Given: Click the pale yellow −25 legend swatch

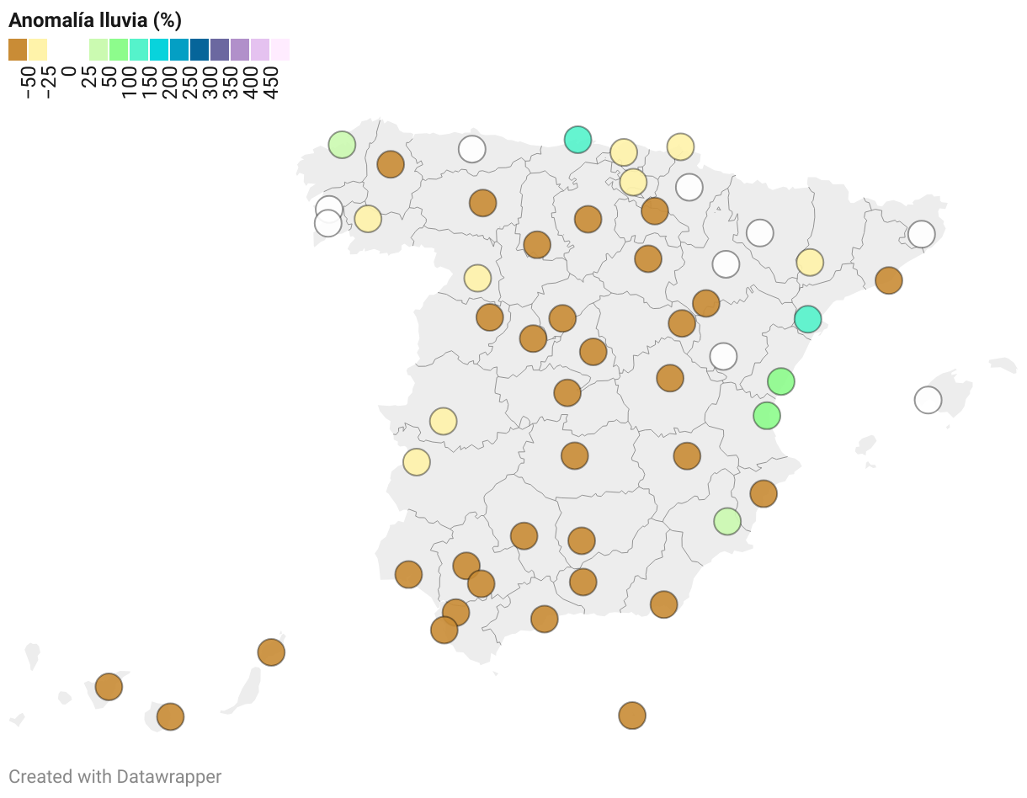Looking at the screenshot, I should tap(38, 50).
